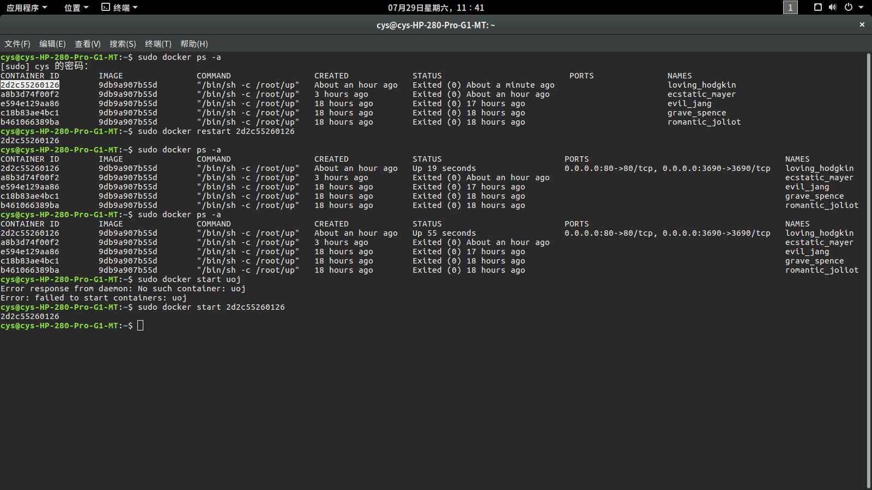Open the 帮助(H) Help menu

[194, 44]
